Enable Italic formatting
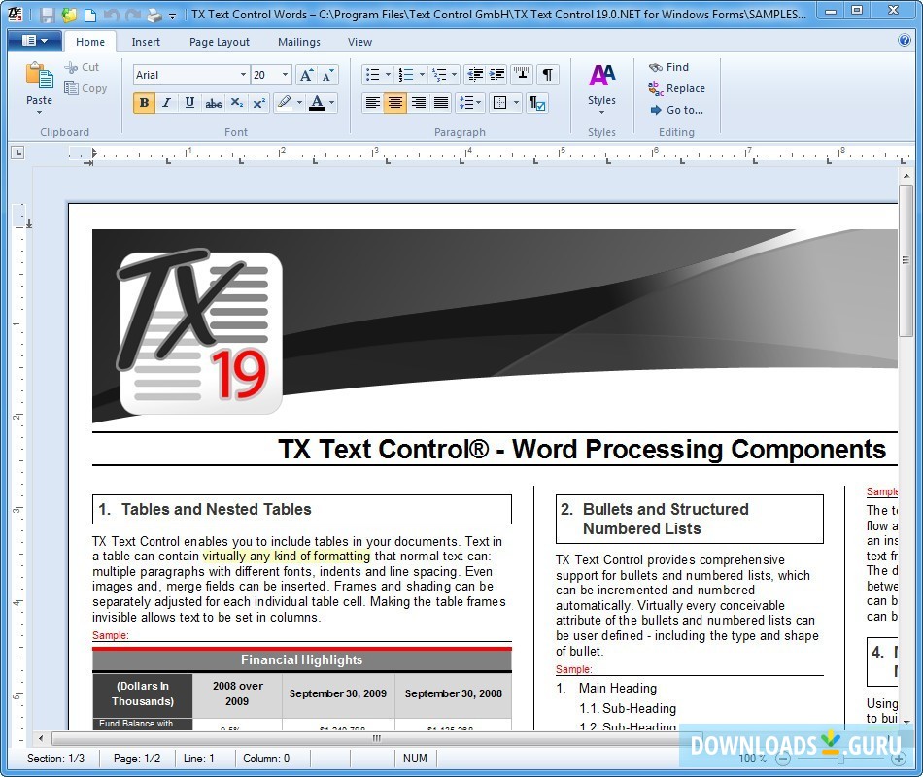The width and height of the screenshot is (923, 777). [x=166, y=102]
